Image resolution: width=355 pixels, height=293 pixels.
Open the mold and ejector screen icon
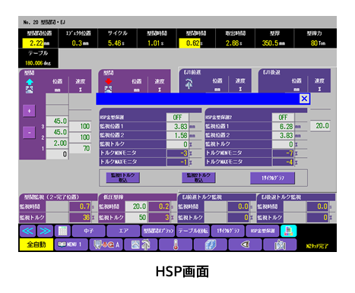[x=141, y=244]
